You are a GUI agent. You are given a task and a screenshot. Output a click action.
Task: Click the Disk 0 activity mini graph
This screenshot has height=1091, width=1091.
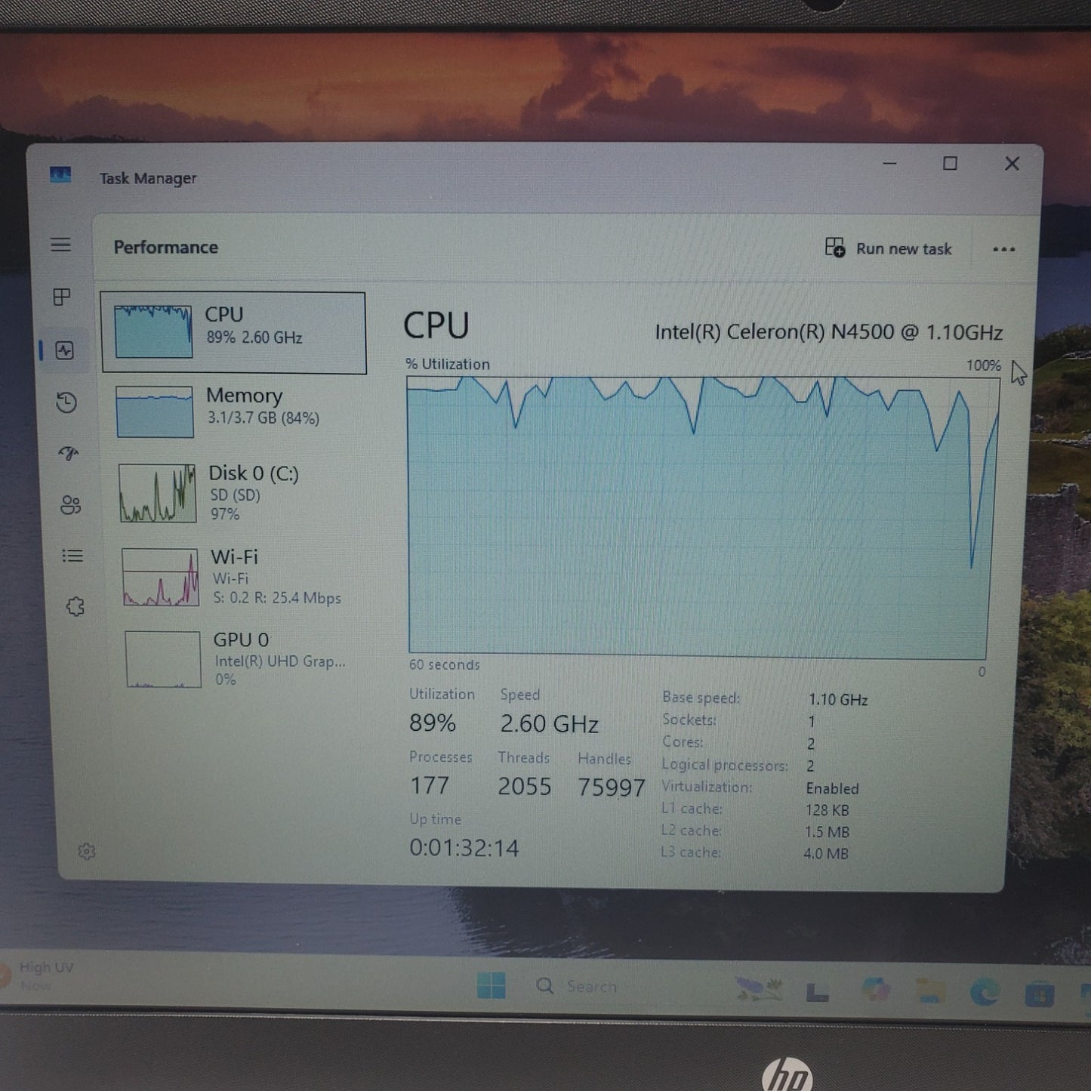pos(157,493)
